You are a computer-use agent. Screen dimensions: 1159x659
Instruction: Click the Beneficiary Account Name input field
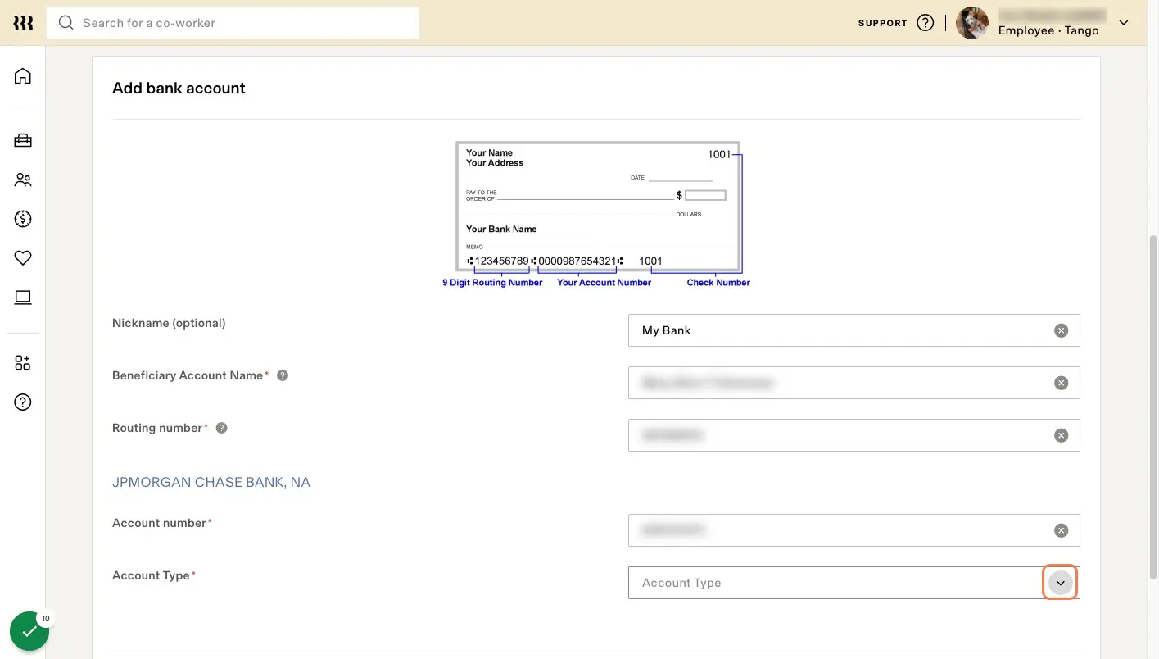point(853,383)
